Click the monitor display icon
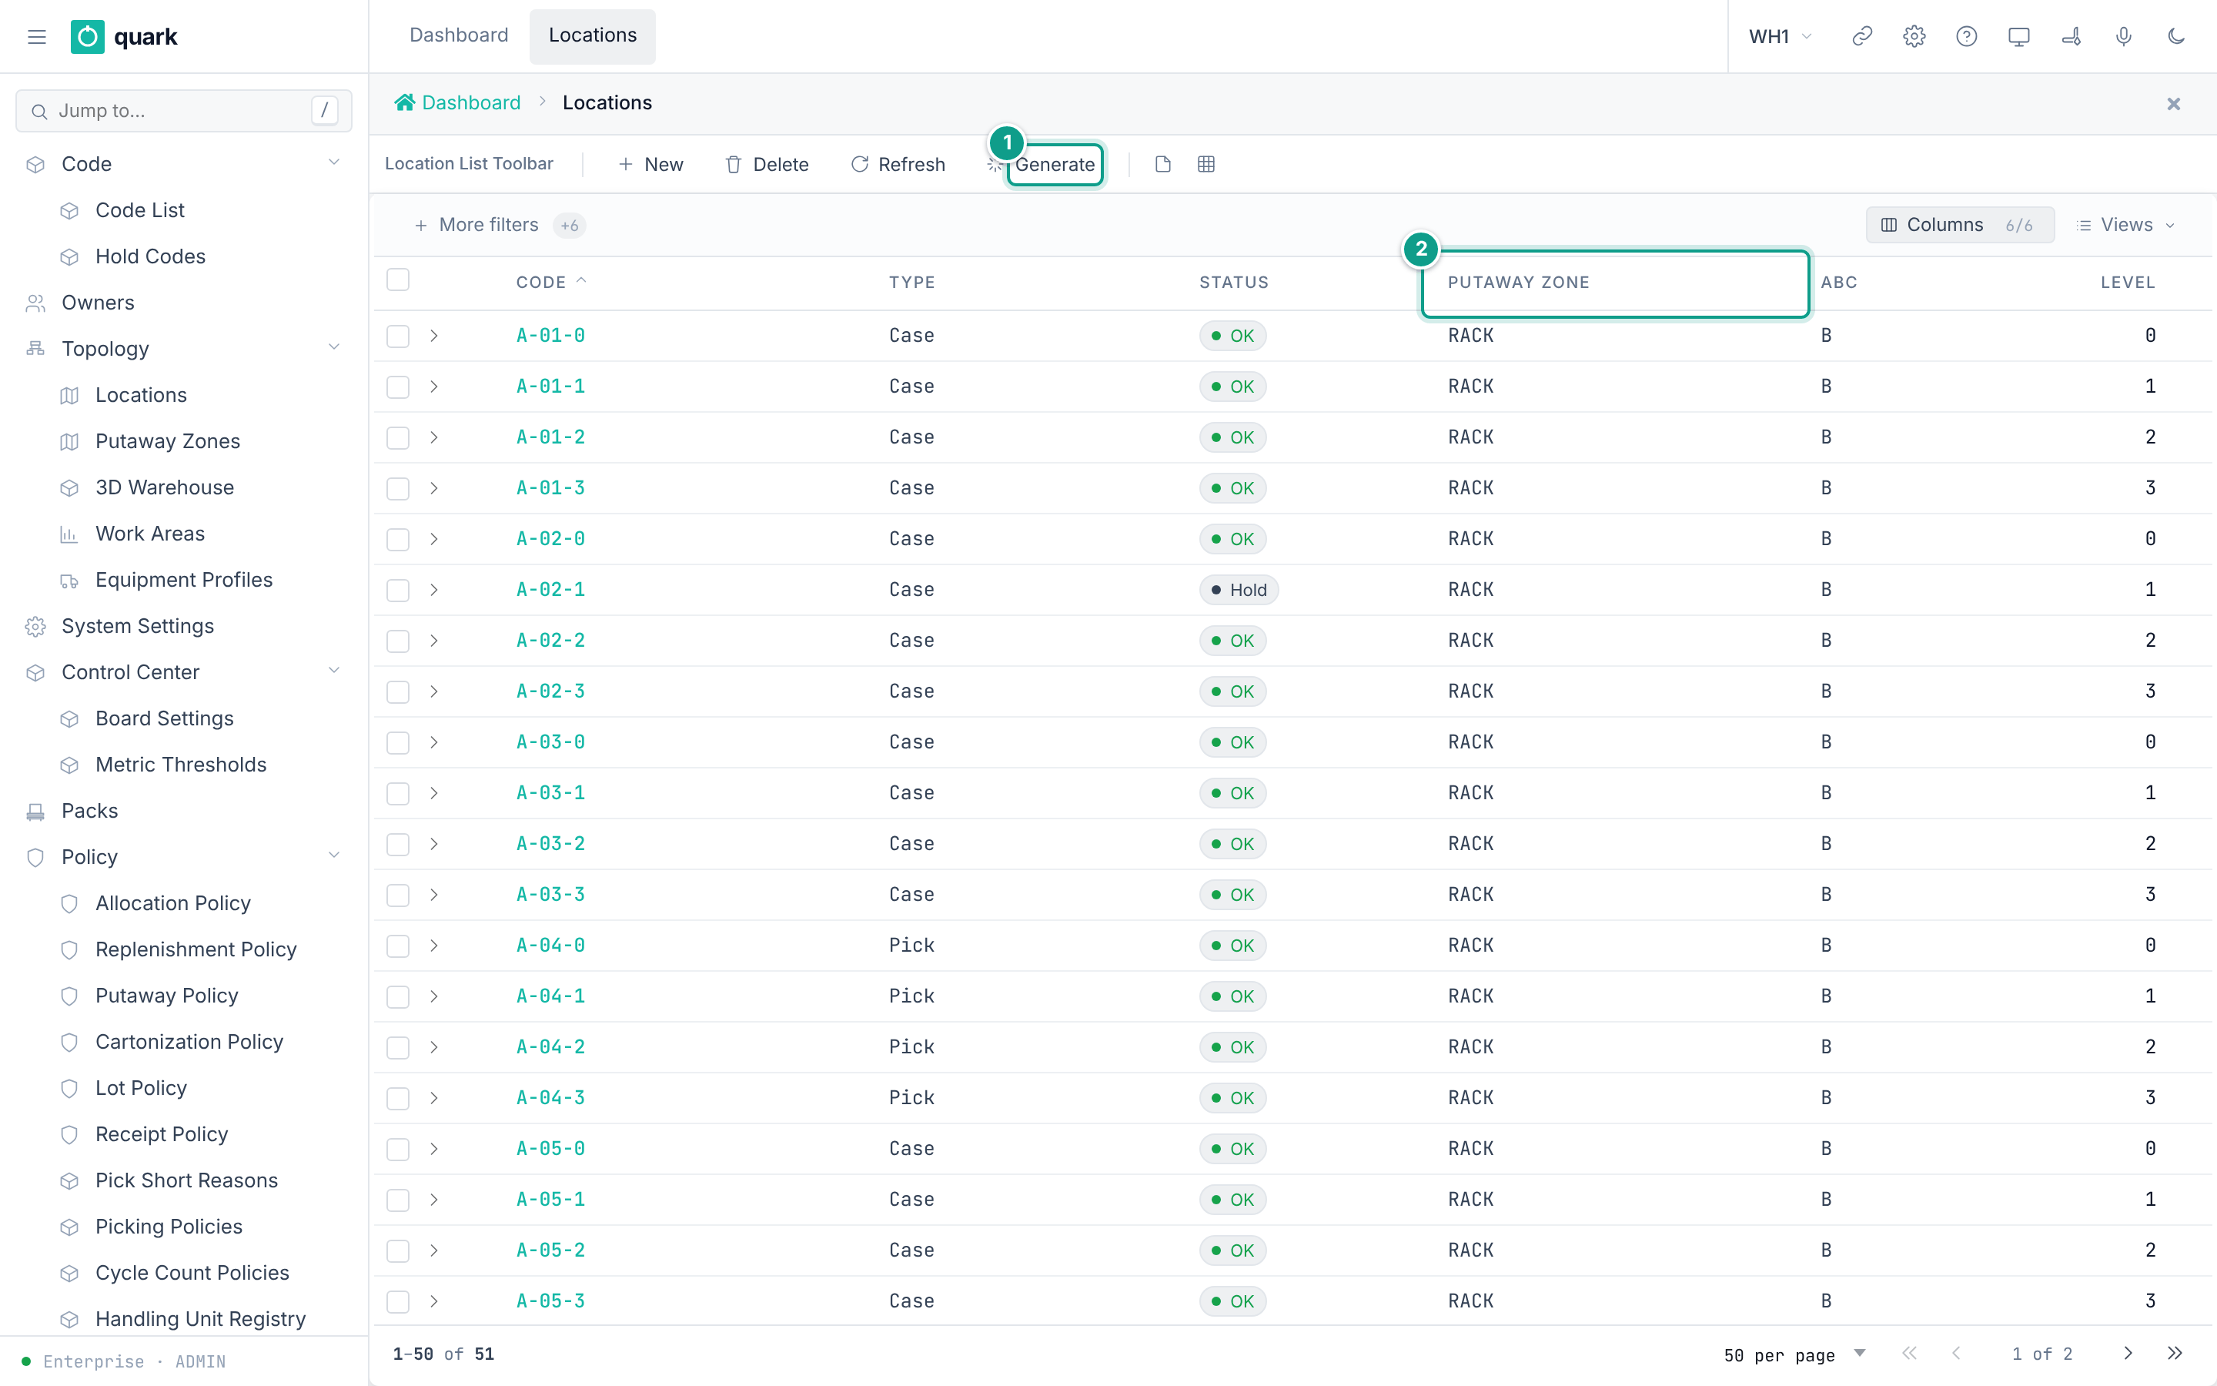 pyautogui.click(x=2018, y=37)
